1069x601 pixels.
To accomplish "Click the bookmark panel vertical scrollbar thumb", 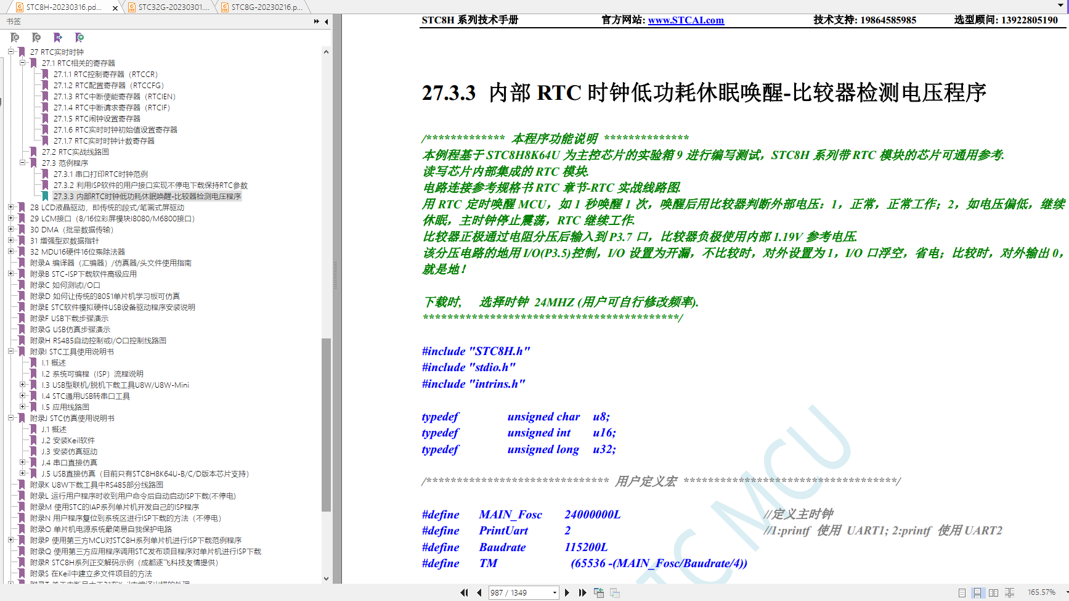I will 326,425.
